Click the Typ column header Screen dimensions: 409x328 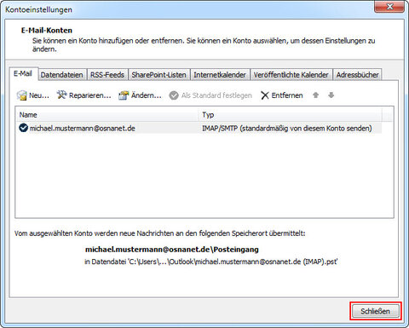[291, 115]
